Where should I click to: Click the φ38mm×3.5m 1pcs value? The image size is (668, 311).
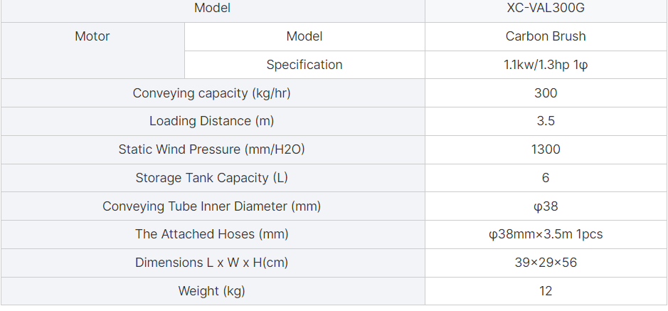click(546, 234)
